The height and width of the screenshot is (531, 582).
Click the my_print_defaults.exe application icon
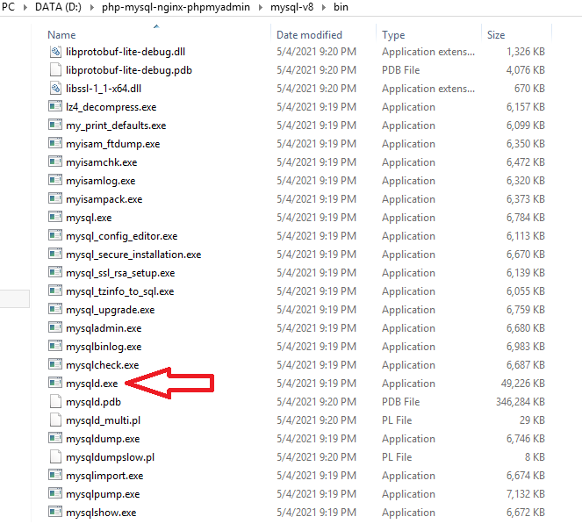pyautogui.click(x=55, y=126)
